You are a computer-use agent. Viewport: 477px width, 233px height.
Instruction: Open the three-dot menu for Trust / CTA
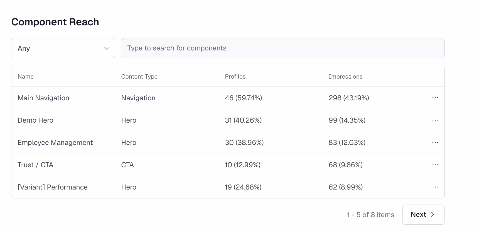[435, 165]
